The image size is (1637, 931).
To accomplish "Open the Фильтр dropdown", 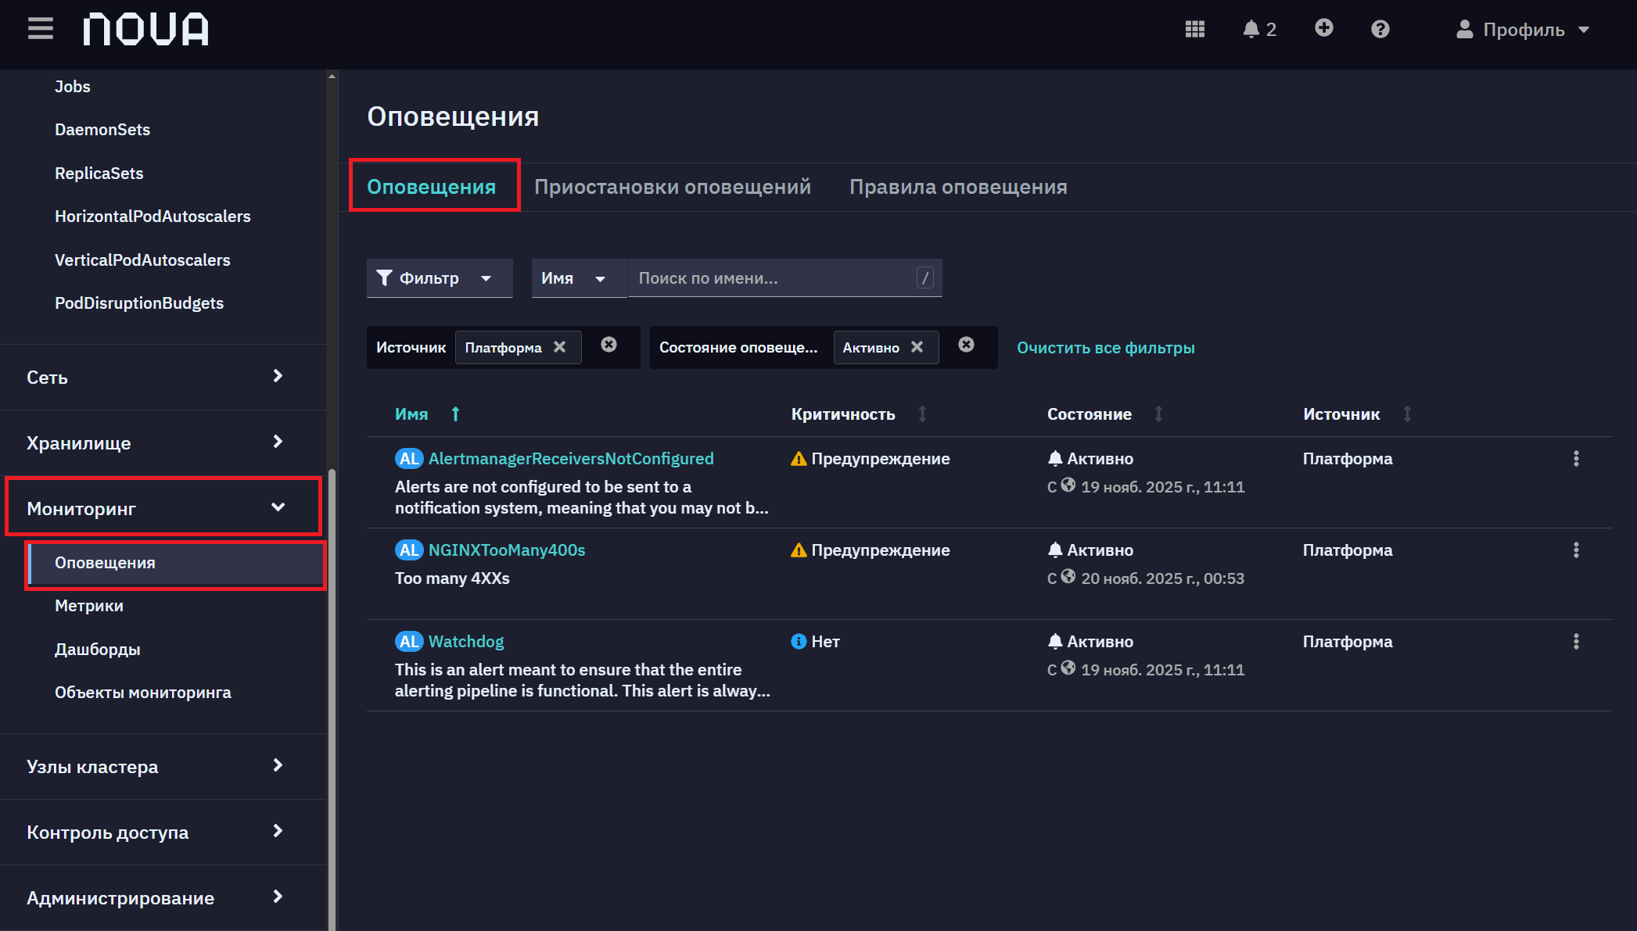I will (x=440, y=278).
